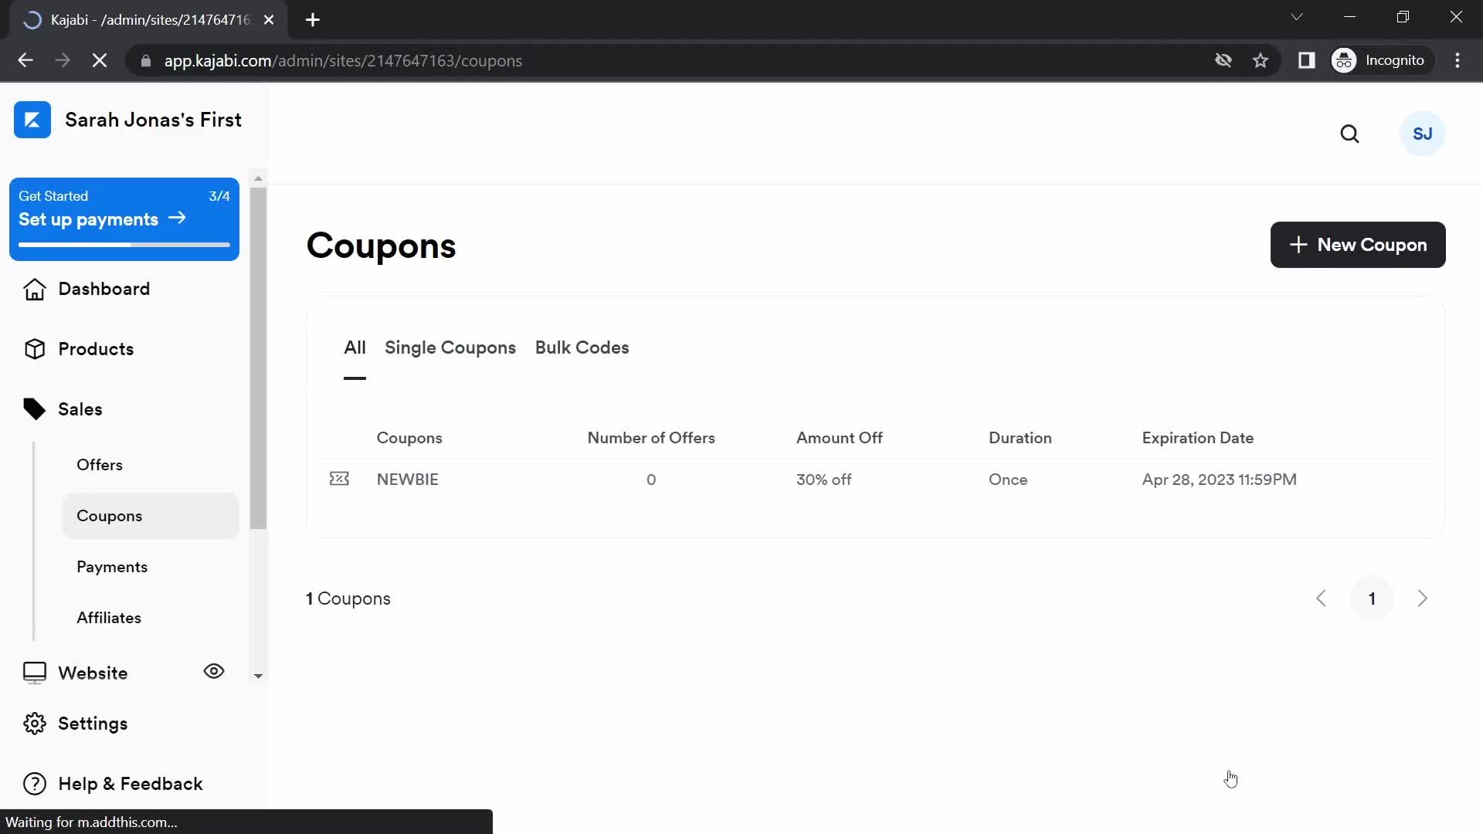Expand Sales section in sidebar
This screenshot has height=834, width=1483.
click(80, 409)
